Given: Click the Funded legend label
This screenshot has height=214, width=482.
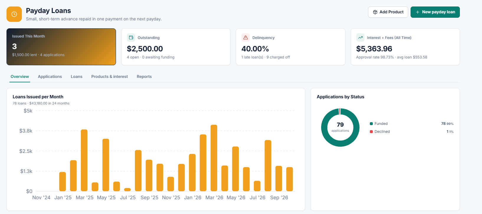Looking at the screenshot, I should pos(381,124).
